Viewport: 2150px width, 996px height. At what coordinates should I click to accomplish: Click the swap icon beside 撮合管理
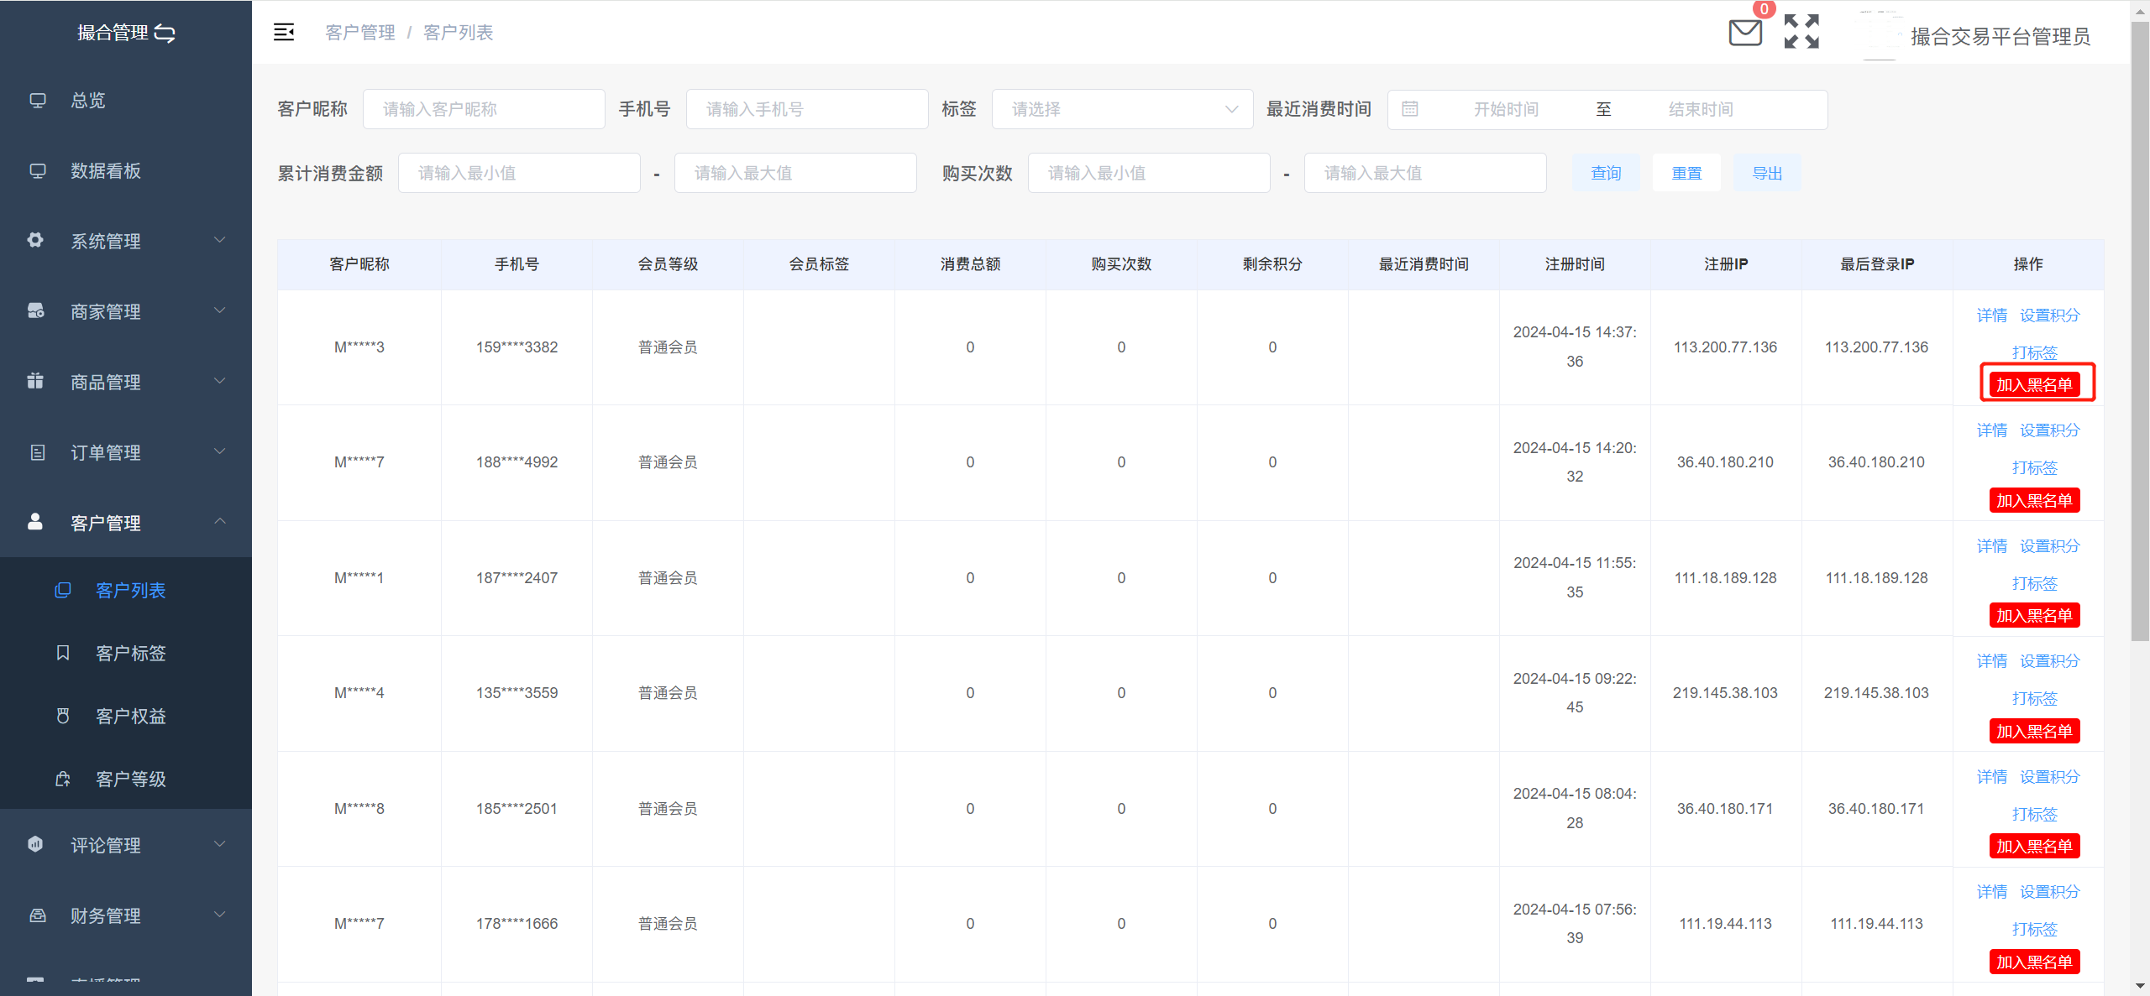(165, 34)
